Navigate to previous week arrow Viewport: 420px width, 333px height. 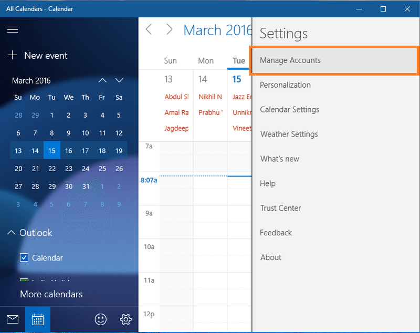[149, 29]
